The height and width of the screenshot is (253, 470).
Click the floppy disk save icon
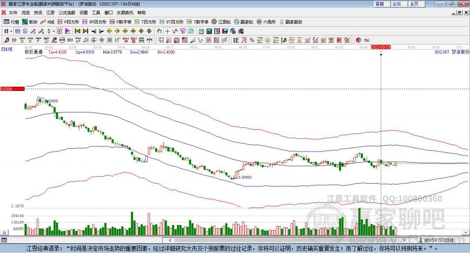tap(225, 31)
